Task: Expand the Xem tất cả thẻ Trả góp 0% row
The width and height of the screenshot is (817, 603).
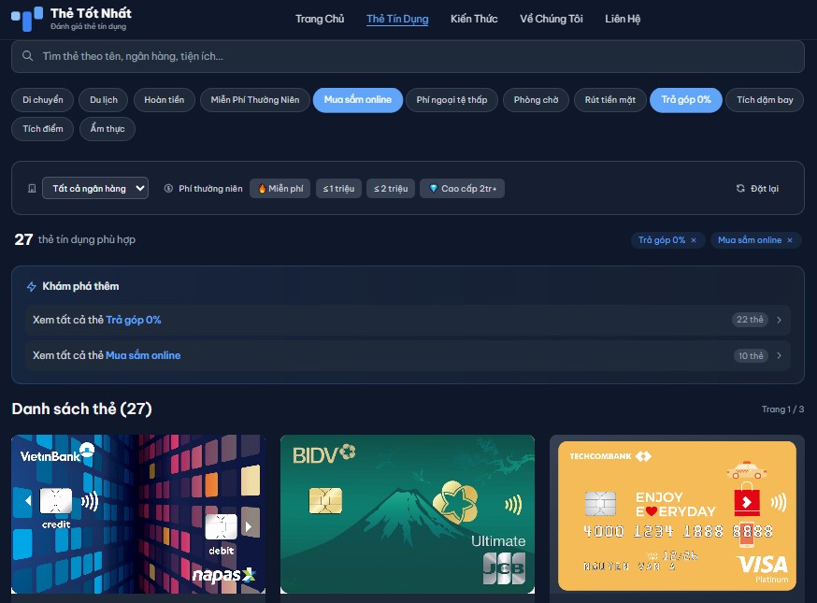Action: pyautogui.click(x=408, y=320)
